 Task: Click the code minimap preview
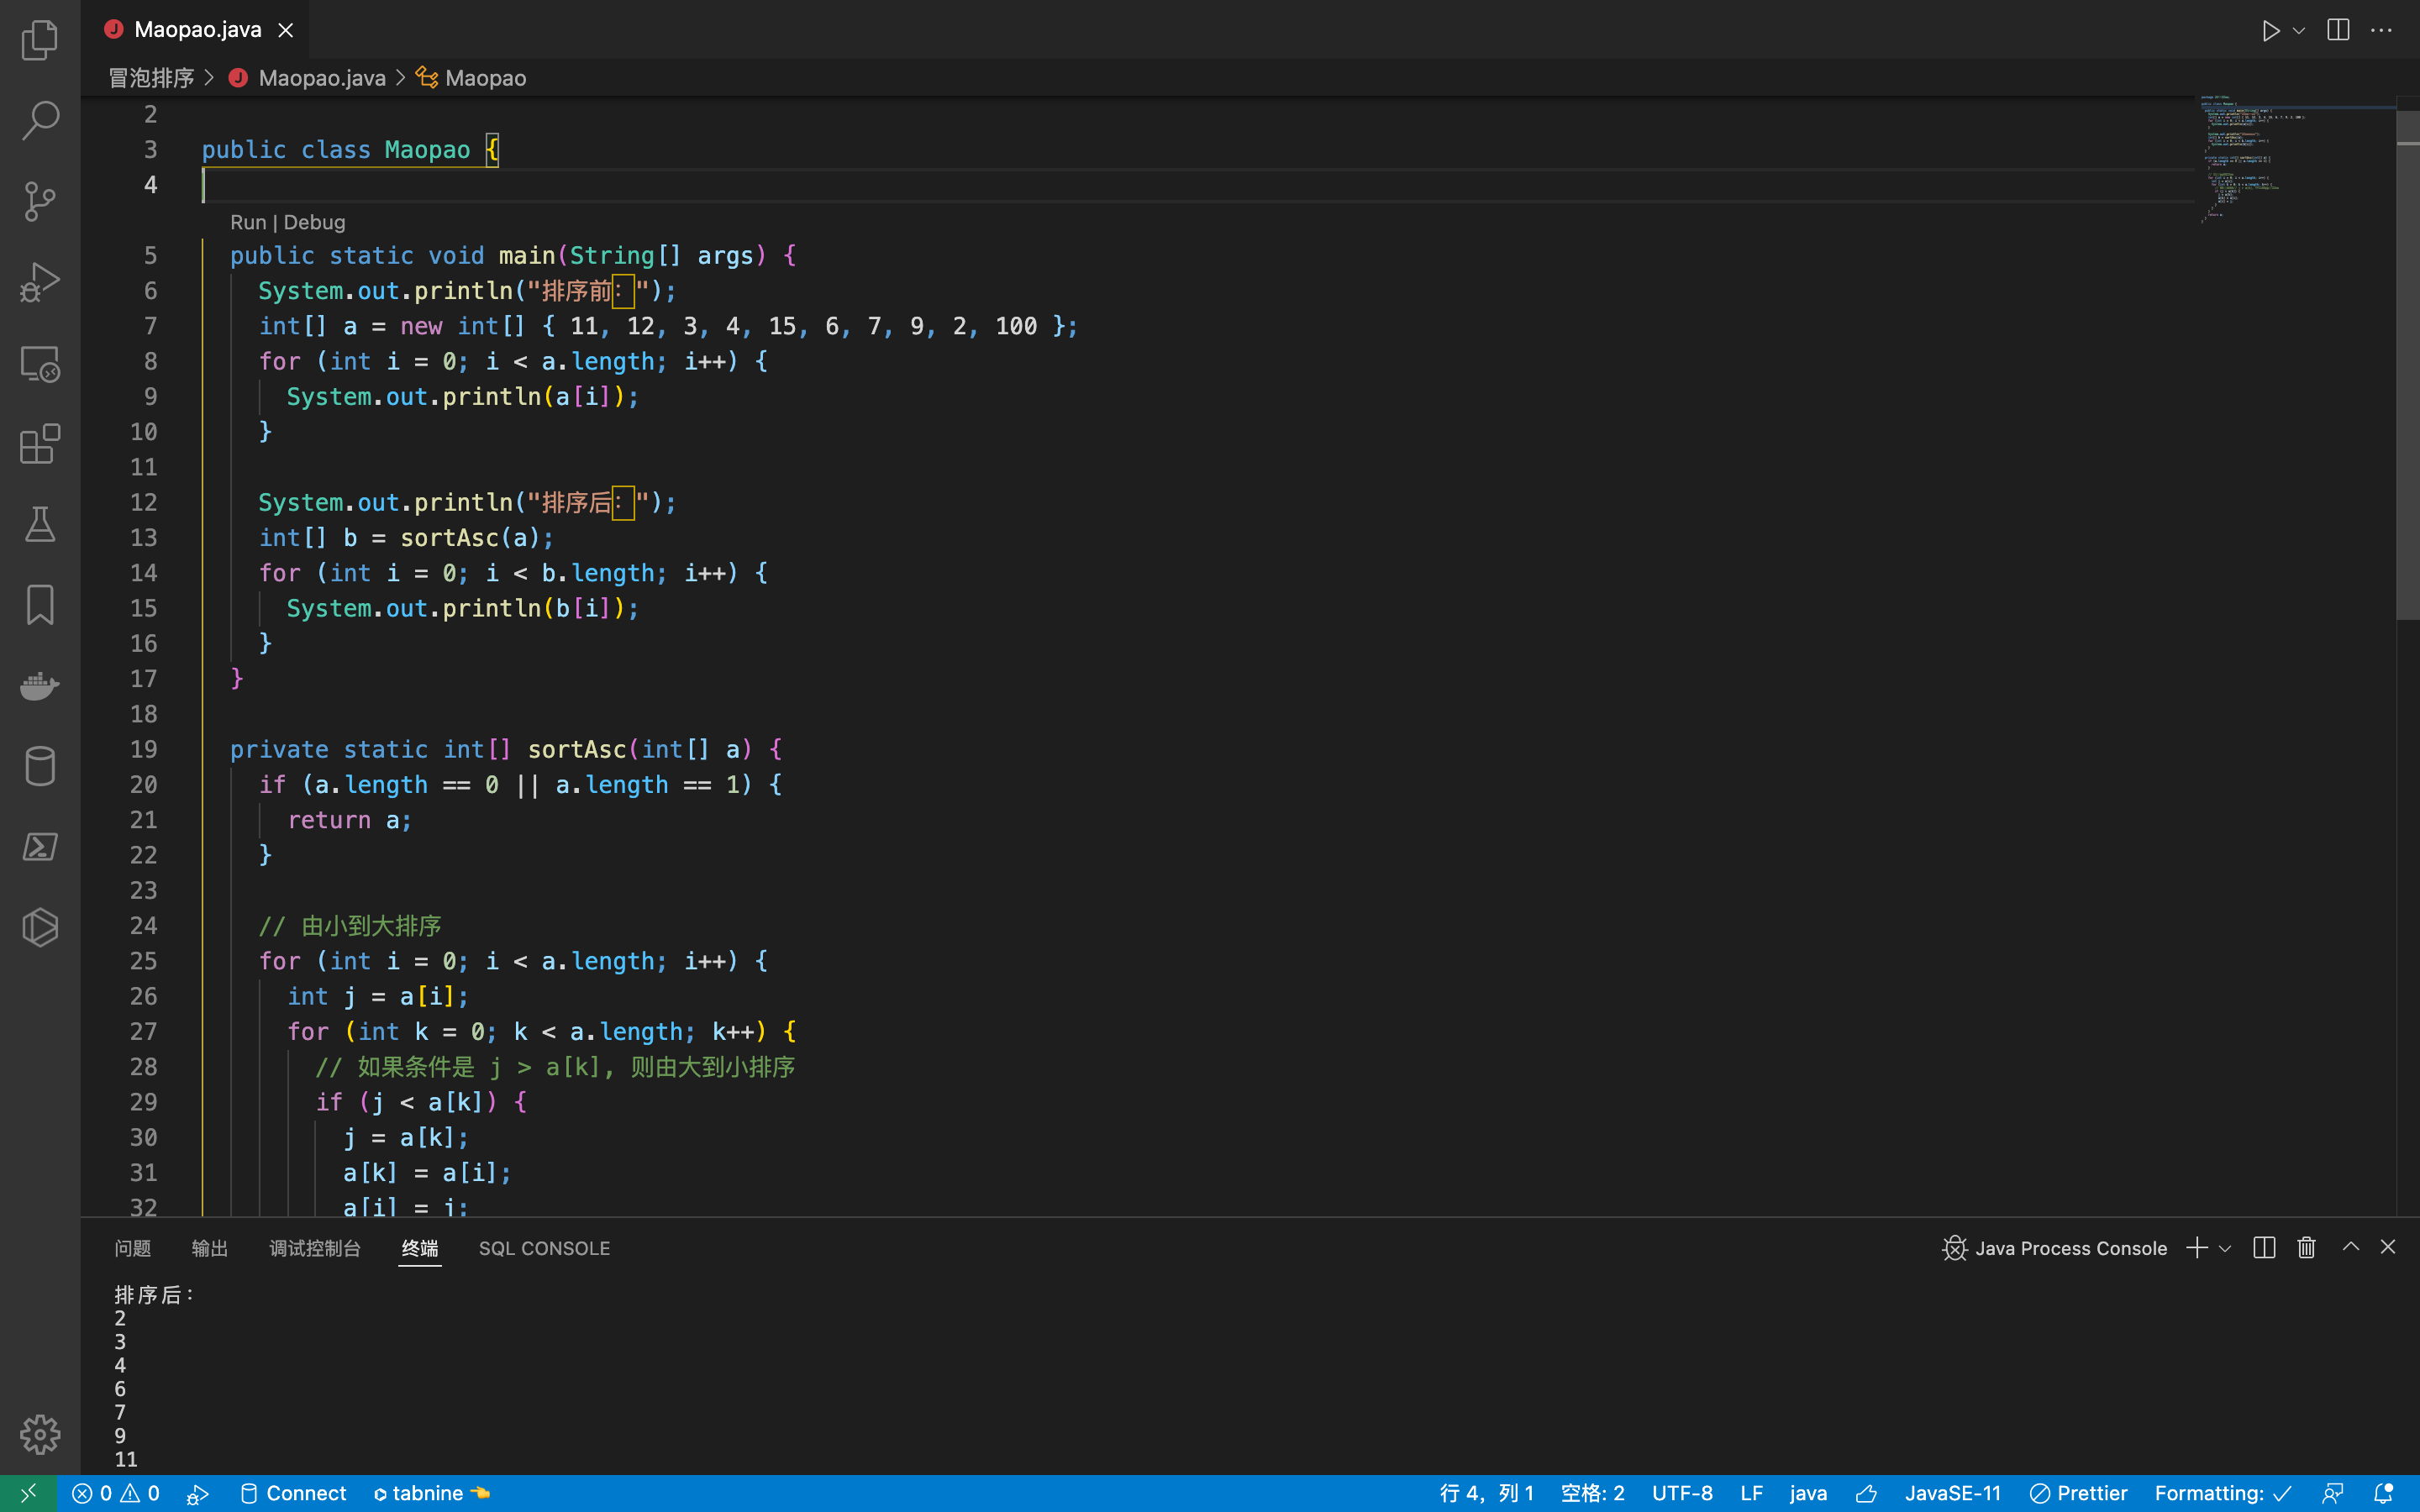click(x=2295, y=160)
